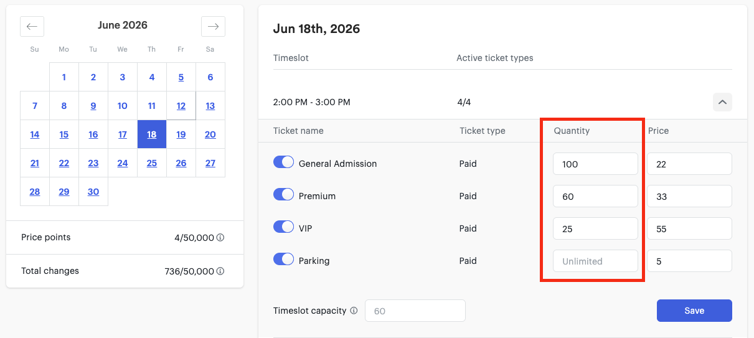The image size is (754, 338).
Task: Click the Quantity column header
Action: pyautogui.click(x=572, y=131)
